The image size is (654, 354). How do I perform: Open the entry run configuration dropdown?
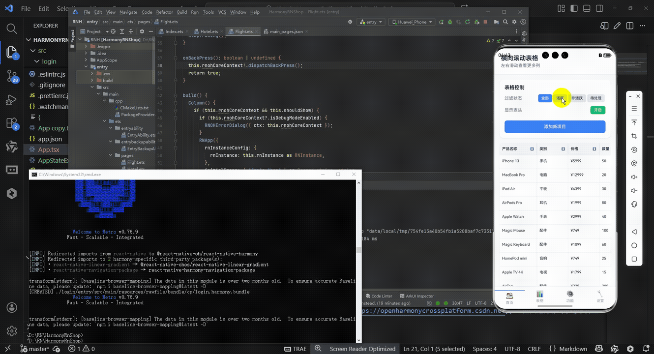(x=371, y=22)
